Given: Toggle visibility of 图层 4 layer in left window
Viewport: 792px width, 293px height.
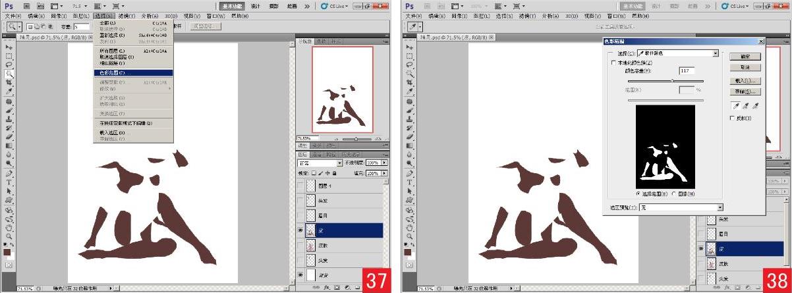Looking at the screenshot, I should pyautogui.click(x=301, y=186).
